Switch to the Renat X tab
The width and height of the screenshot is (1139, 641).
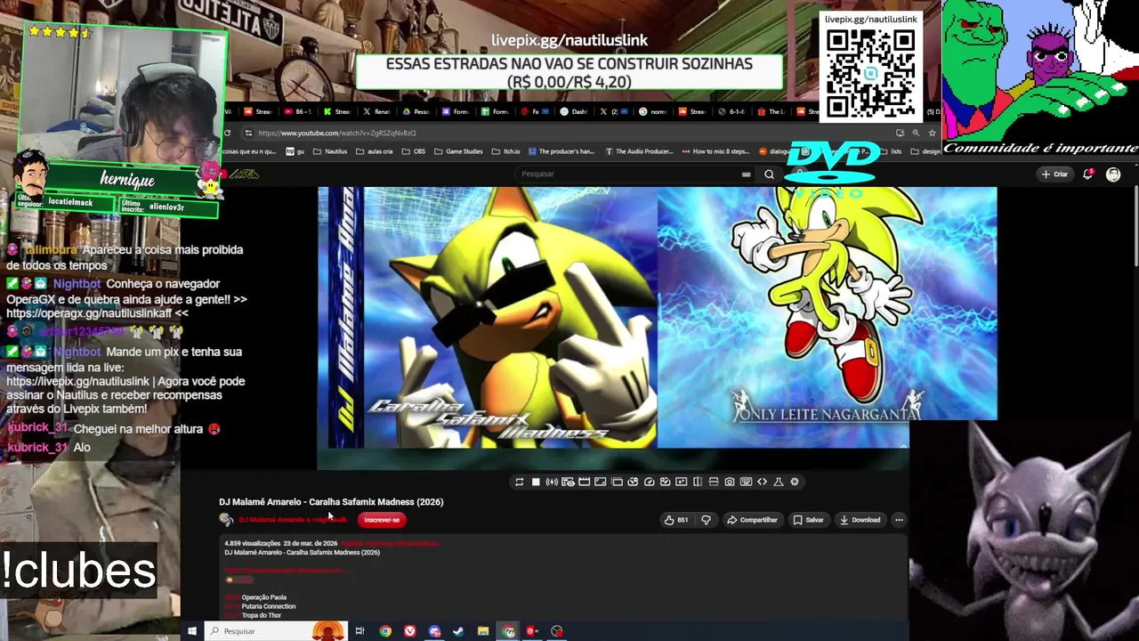pos(378,111)
